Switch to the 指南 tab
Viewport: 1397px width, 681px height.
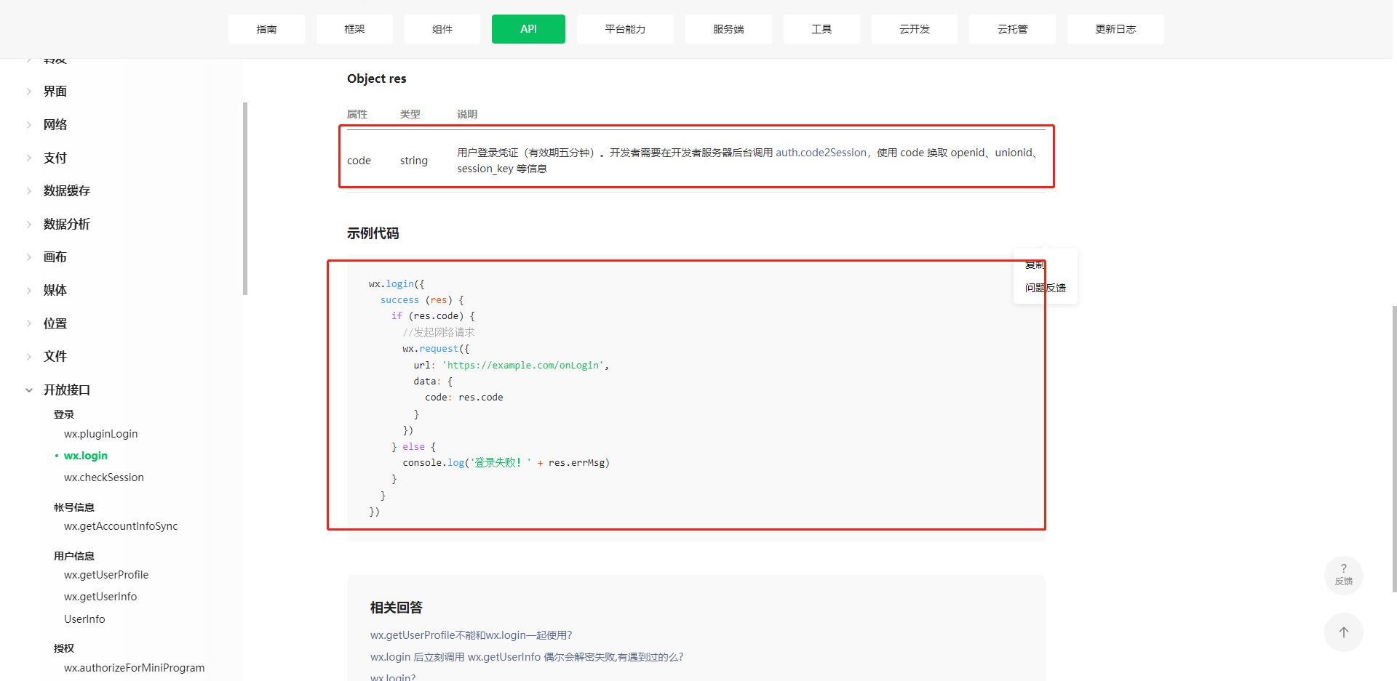[266, 28]
